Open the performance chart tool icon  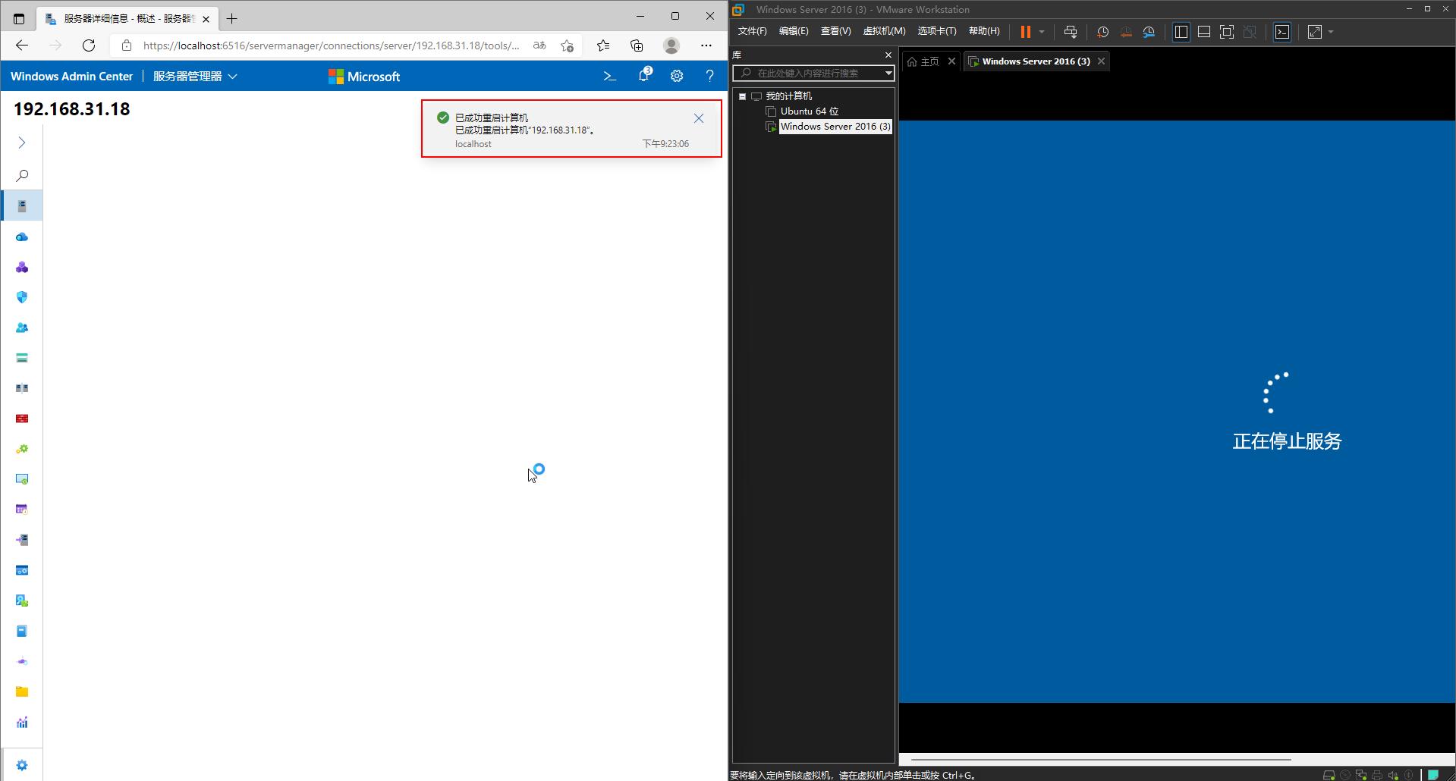coord(22,722)
